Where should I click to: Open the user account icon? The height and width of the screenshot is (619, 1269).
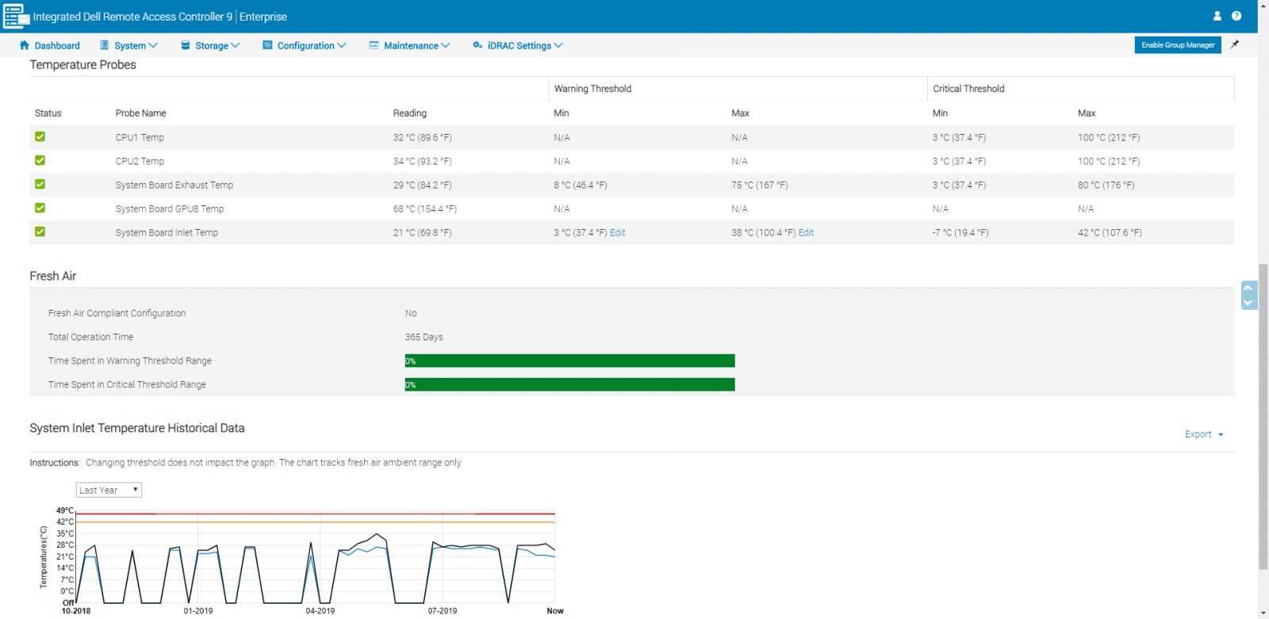click(1217, 16)
